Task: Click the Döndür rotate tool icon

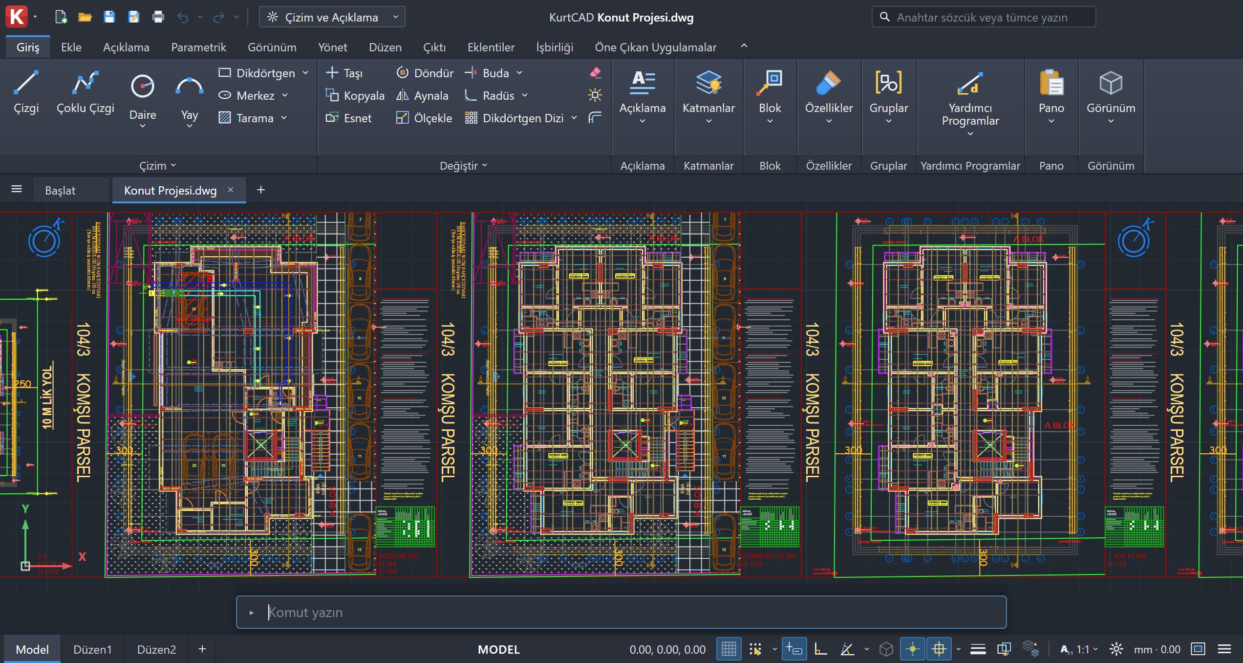Action: point(402,73)
